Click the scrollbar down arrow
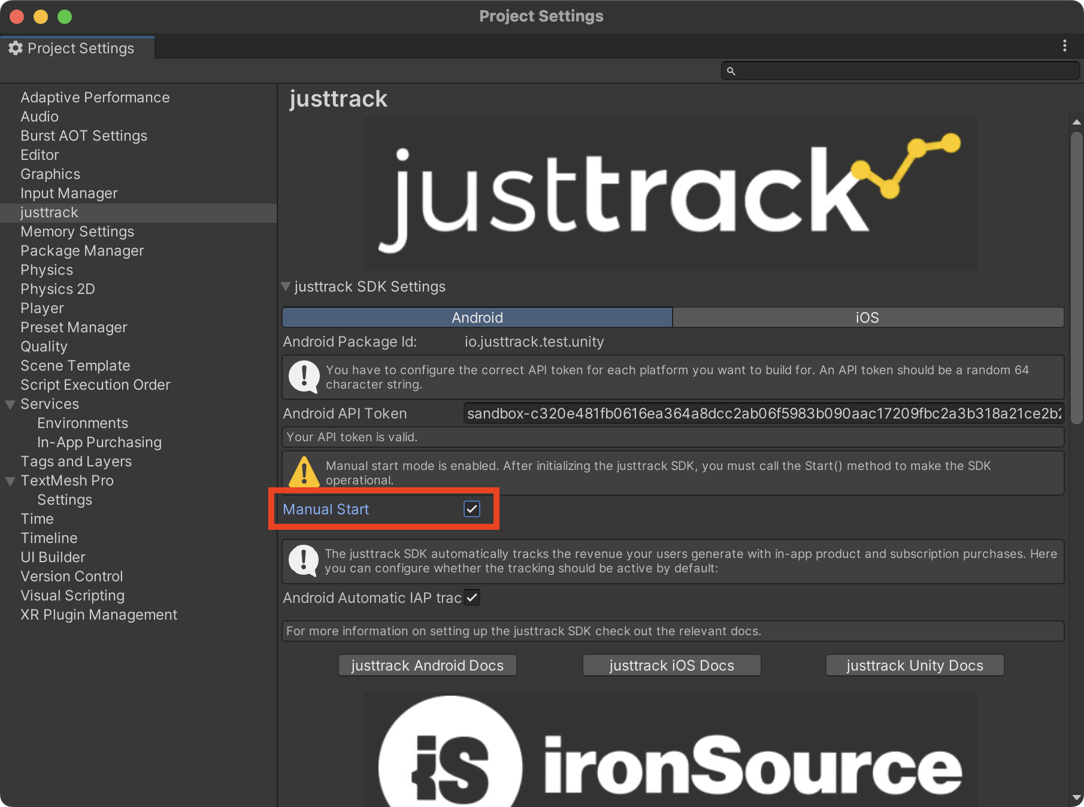The image size is (1084, 807). tap(1076, 798)
